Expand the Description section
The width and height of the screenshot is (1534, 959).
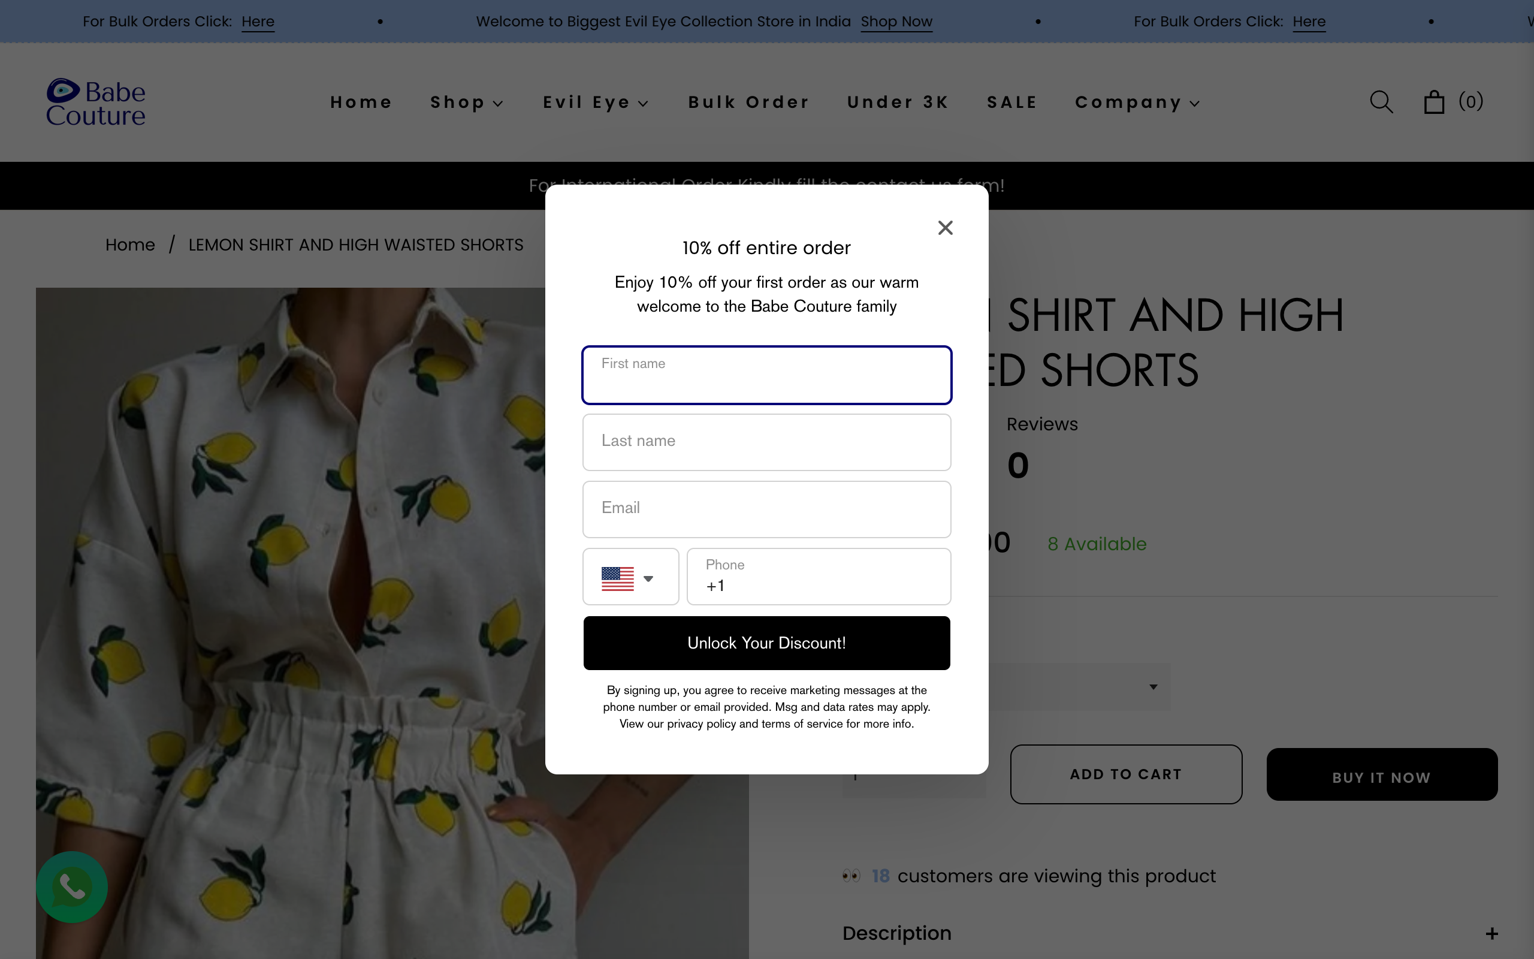(1491, 933)
